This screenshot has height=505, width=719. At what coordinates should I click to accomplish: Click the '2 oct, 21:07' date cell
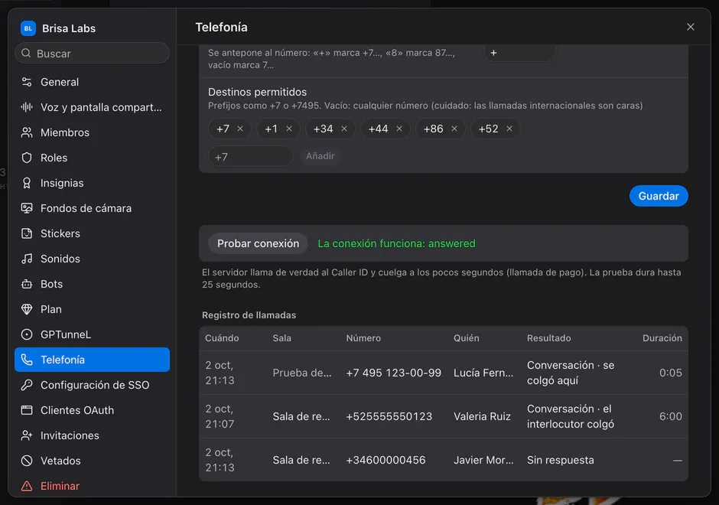point(220,416)
